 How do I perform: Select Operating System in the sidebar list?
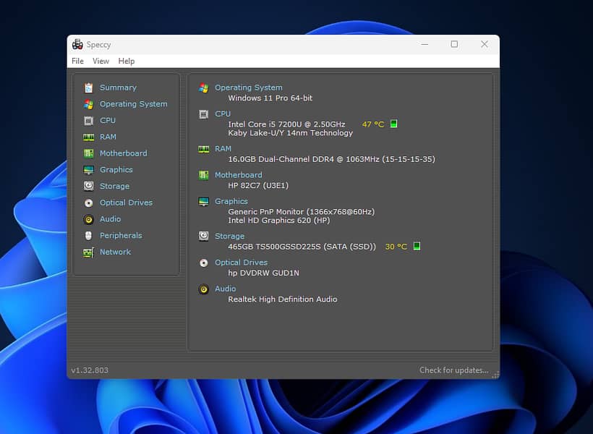(x=133, y=104)
